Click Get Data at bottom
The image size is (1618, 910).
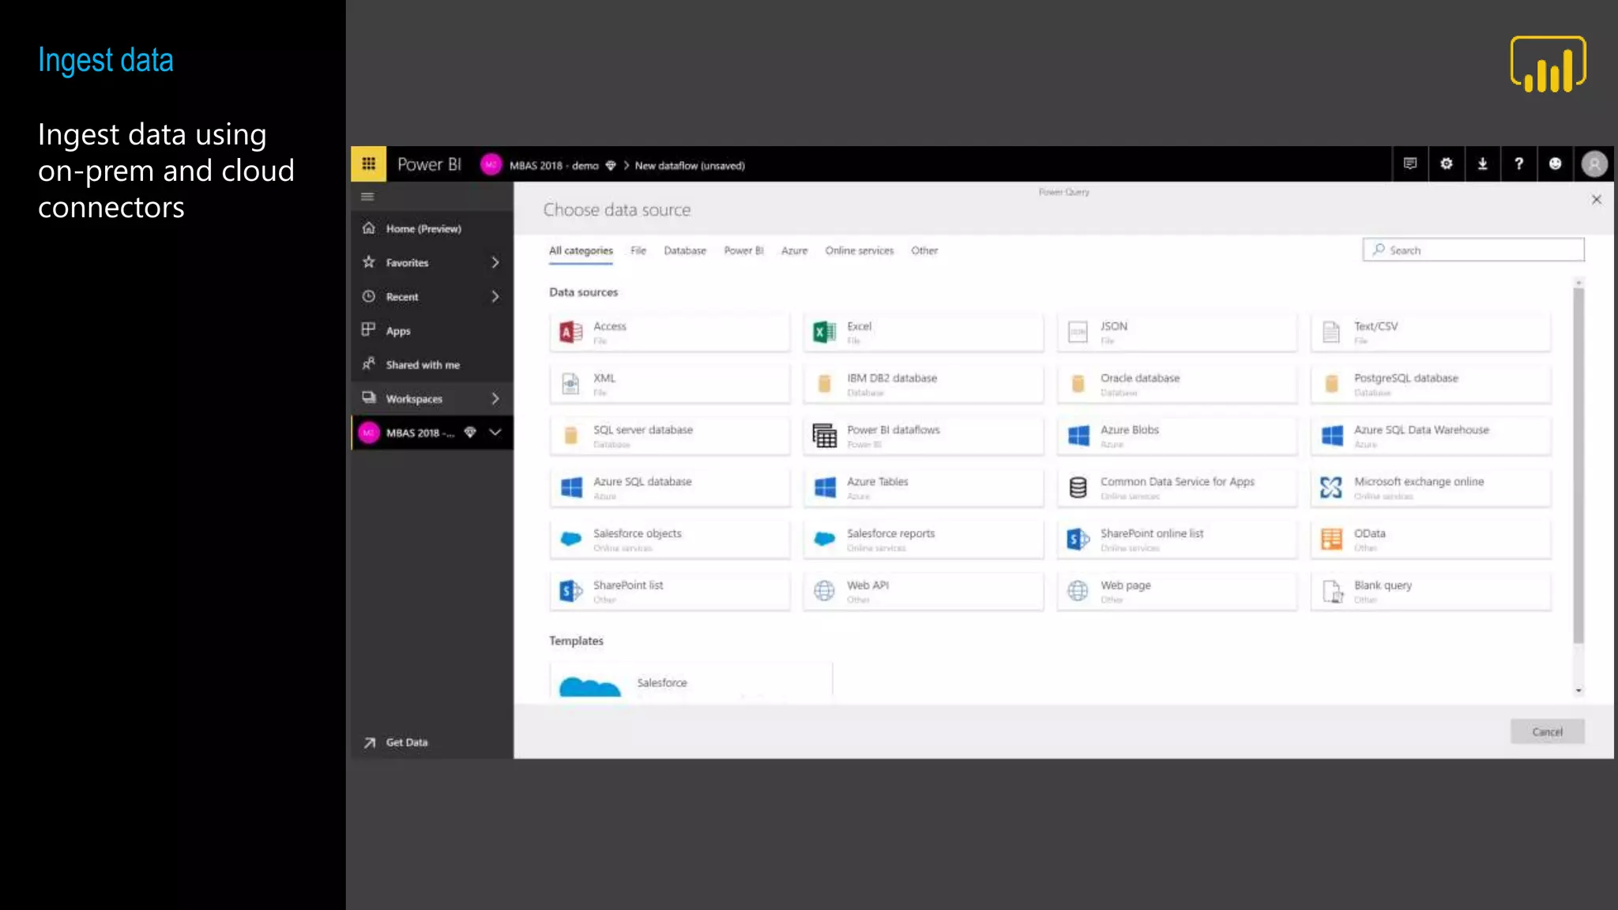tap(432, 742)
